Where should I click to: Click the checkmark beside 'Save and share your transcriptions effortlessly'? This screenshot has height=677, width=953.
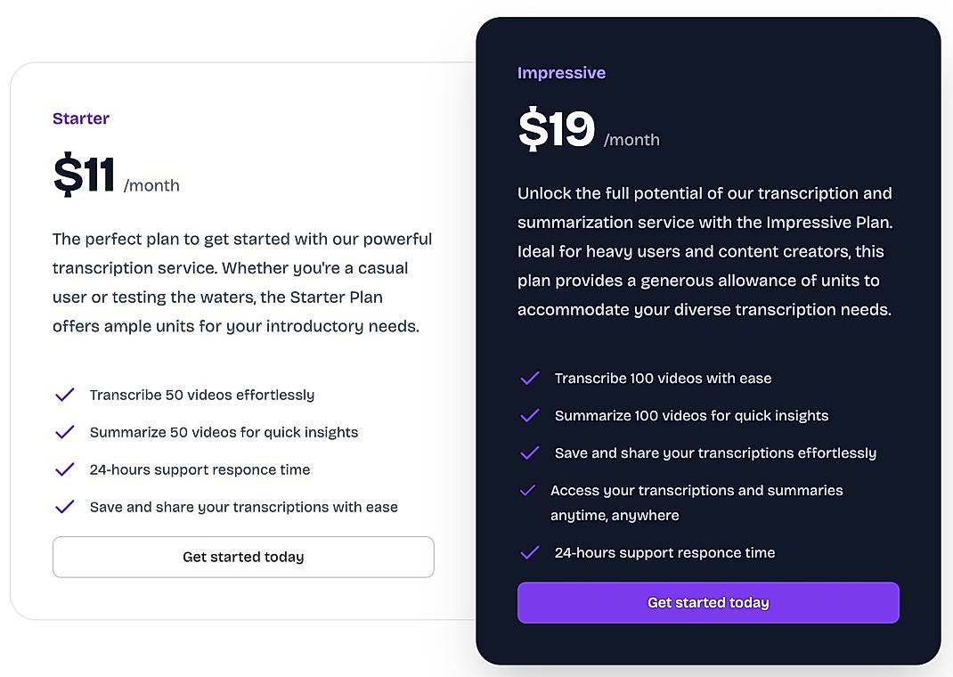click(529, 453)
